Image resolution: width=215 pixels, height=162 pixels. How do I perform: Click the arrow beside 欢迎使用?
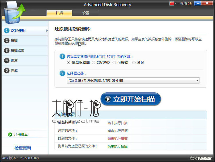[47, 31]
